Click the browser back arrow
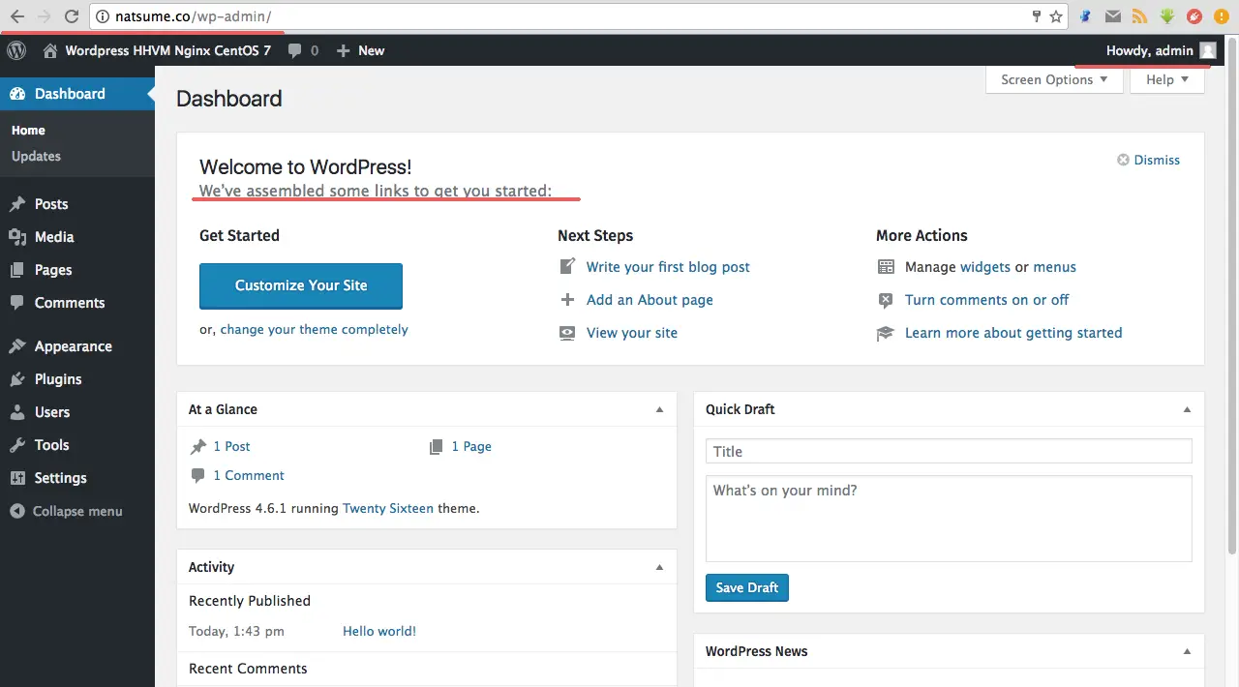The width and height of the screenshot is (1239, 687). tap(16, 16)
